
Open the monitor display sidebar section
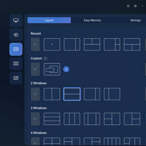point(16,20)
